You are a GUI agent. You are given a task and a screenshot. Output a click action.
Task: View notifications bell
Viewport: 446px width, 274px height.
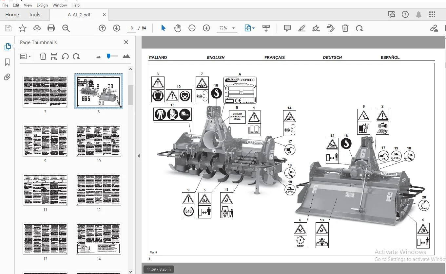418,14
